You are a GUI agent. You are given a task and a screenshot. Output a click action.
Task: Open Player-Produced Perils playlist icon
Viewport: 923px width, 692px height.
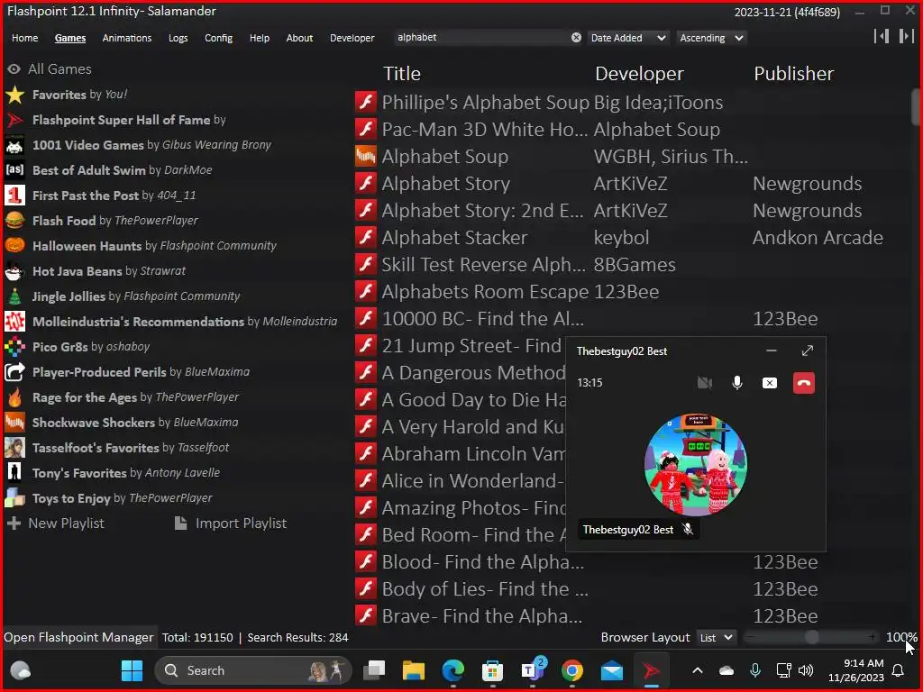(14, 372)
